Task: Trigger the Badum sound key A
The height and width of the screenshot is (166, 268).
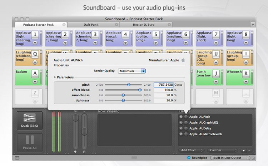Action: [x=35, y=74]
